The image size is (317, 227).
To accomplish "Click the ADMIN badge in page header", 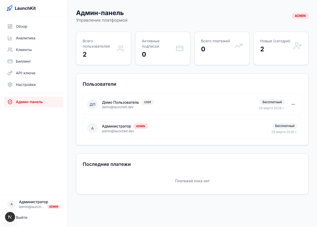I will [300, 16].
